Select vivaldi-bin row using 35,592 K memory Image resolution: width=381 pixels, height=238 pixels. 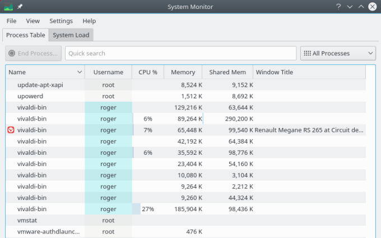coord(186,153)
